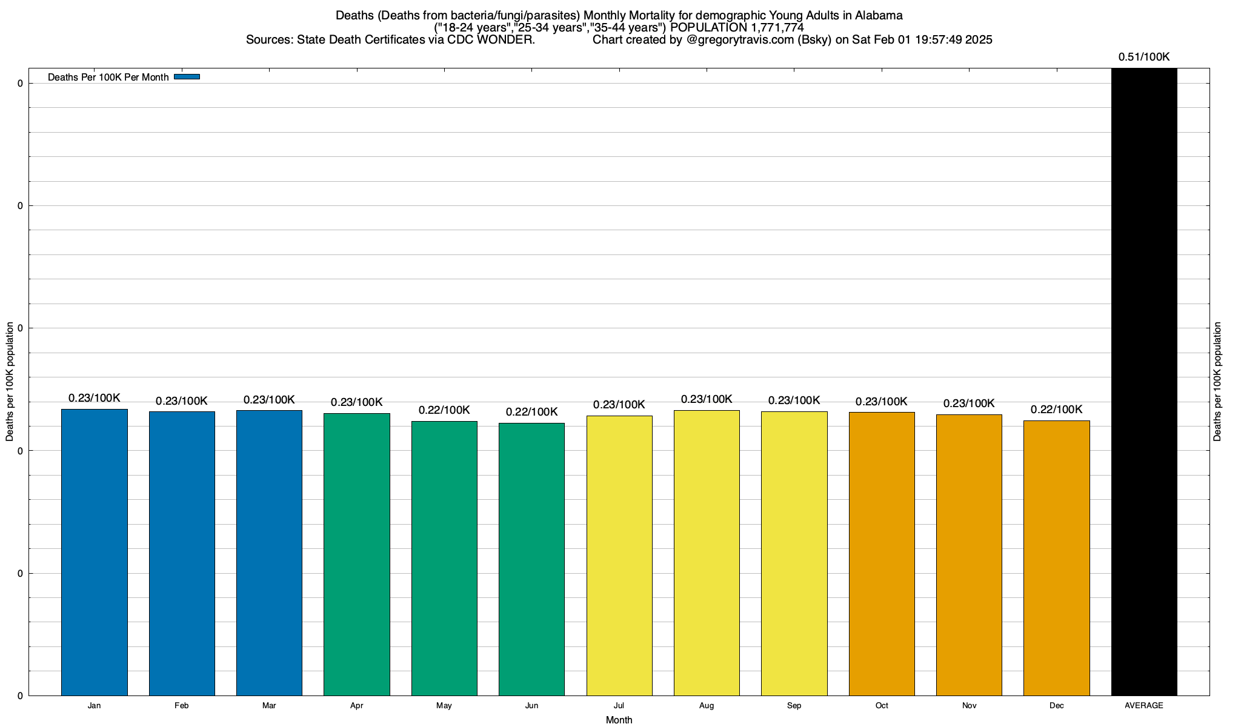1241x727 pixels.
Task: Select the June green bar
Action: (531, 559)
